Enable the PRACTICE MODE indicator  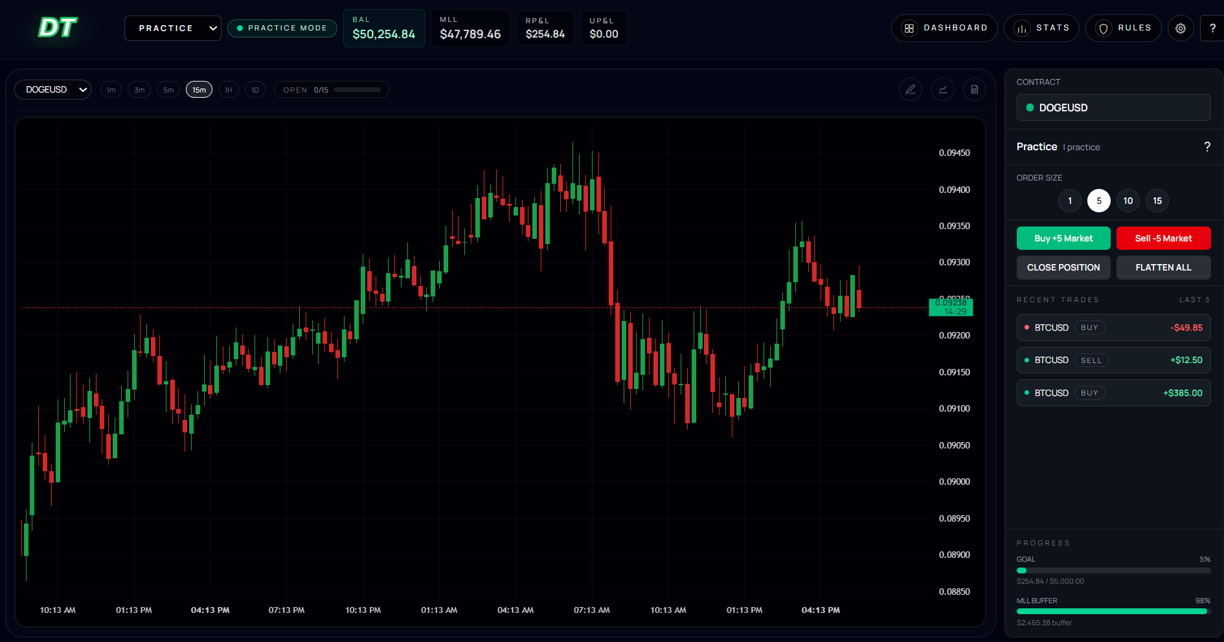click(282, 28)
